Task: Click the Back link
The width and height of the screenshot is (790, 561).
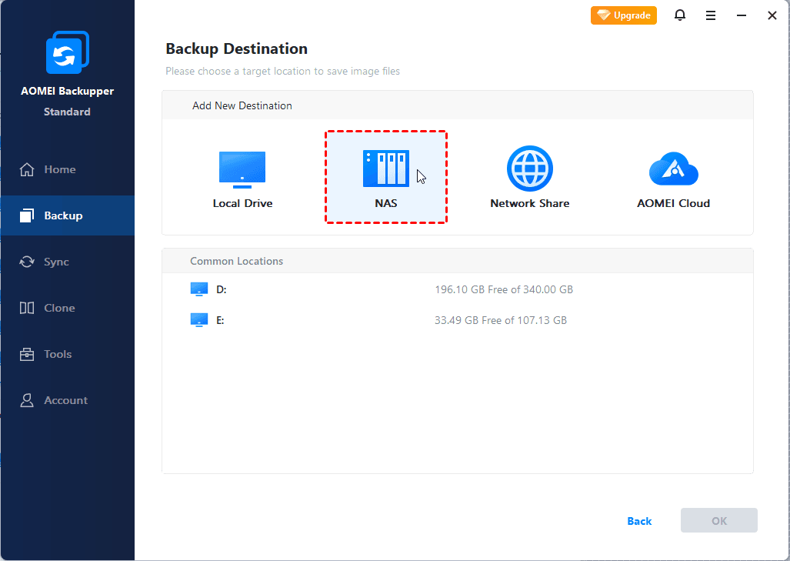Action: 639,521
